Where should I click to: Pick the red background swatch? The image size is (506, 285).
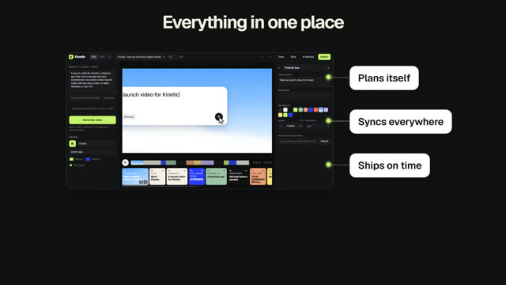coord(316,110)
